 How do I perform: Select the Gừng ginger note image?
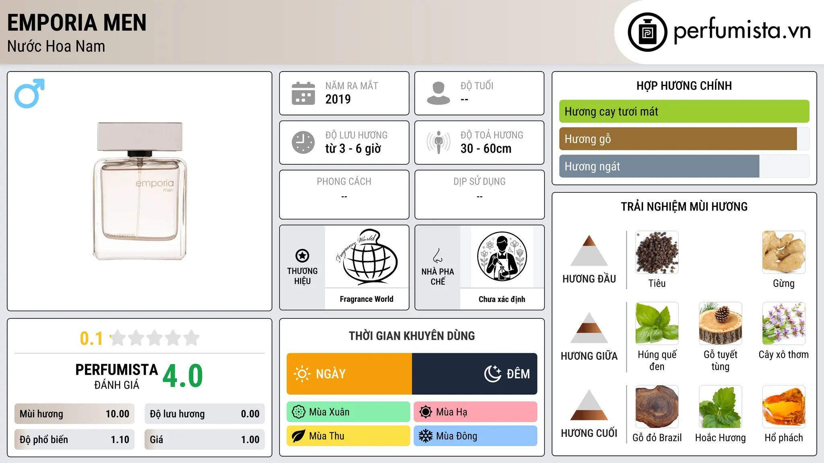coord(784,252)
